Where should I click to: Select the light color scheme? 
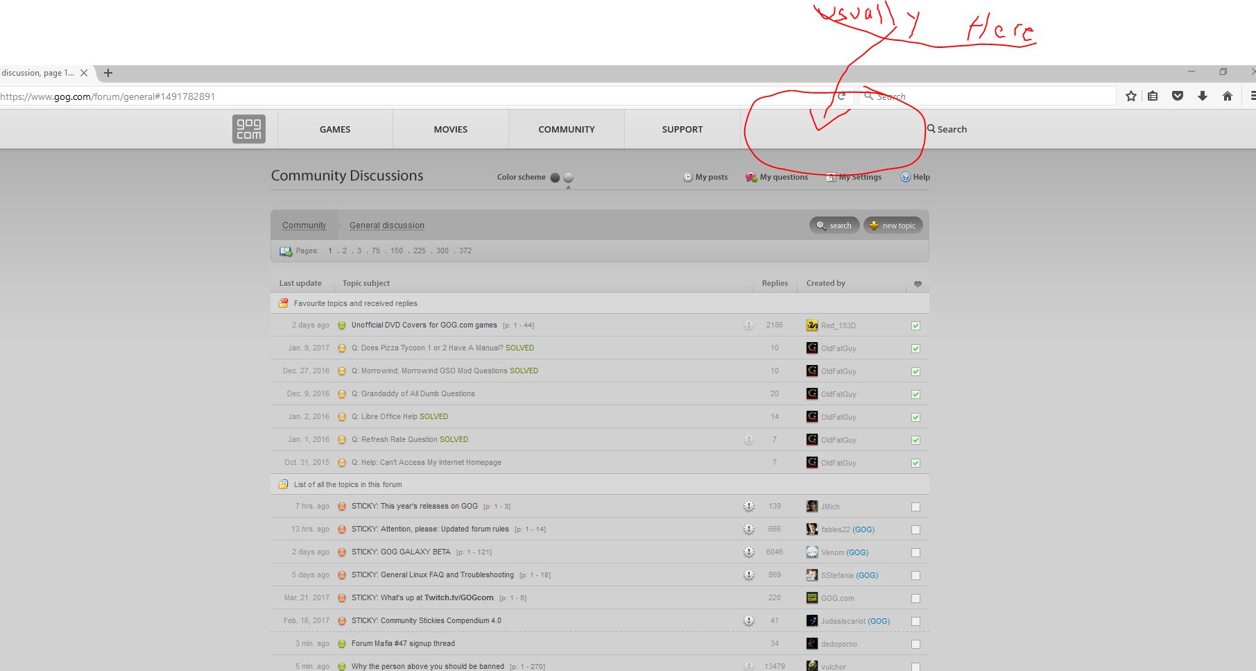coord(569,177)
